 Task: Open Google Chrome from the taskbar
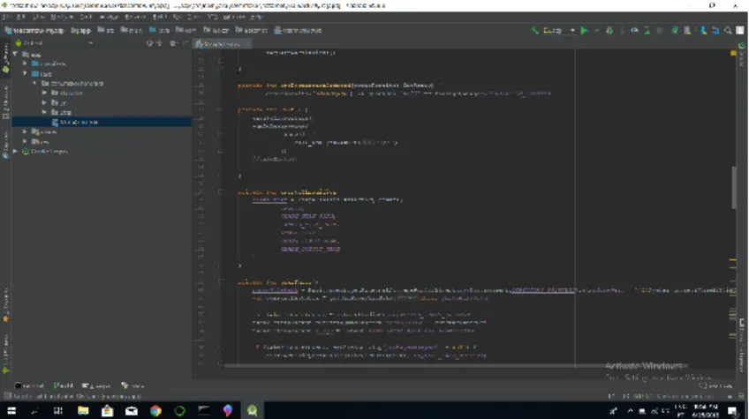(155, 410)
